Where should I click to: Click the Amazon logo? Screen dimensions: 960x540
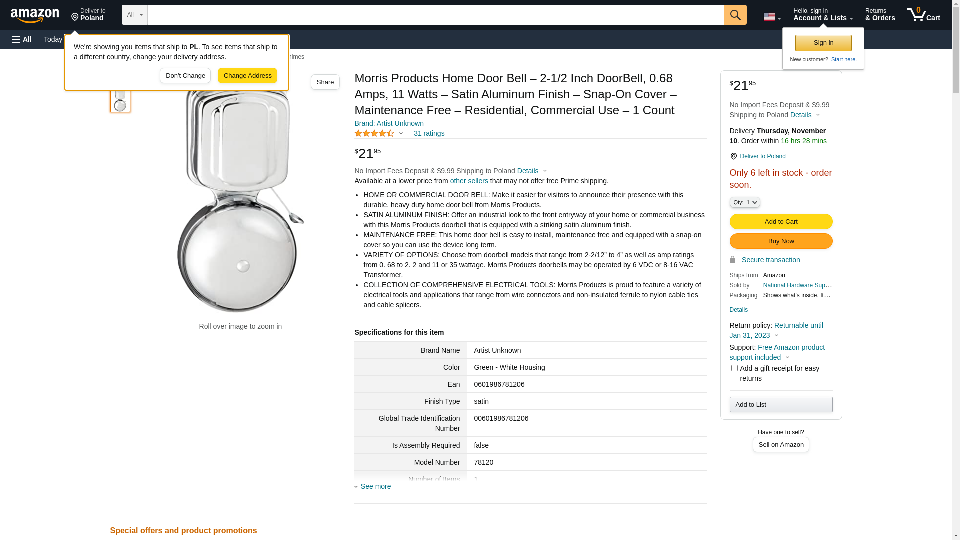(35, 15)
